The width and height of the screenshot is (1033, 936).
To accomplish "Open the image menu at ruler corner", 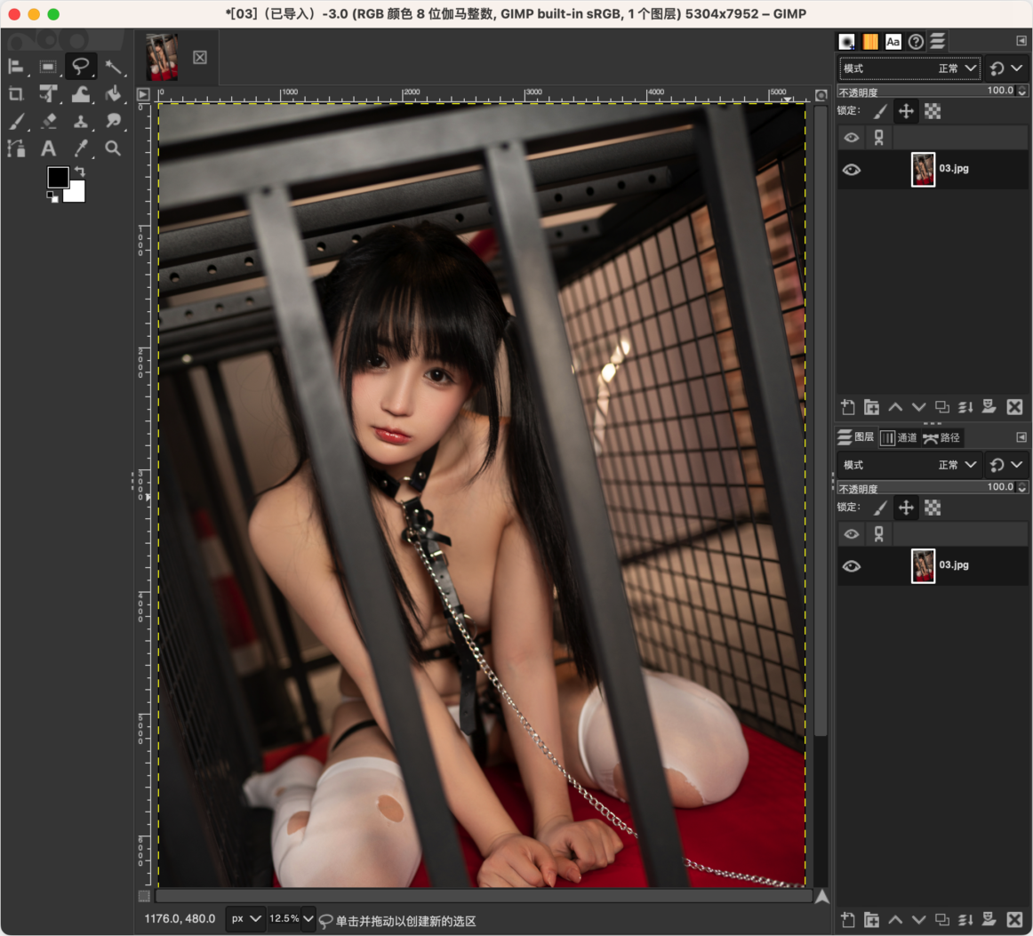I will pos(143,94).
